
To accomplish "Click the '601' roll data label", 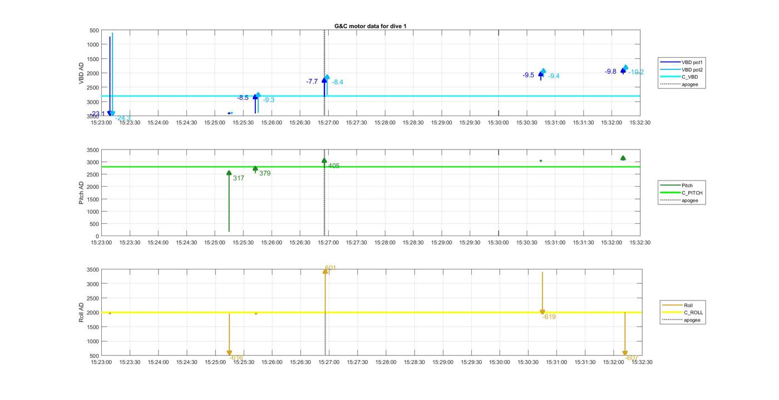I will coord(331,268).
